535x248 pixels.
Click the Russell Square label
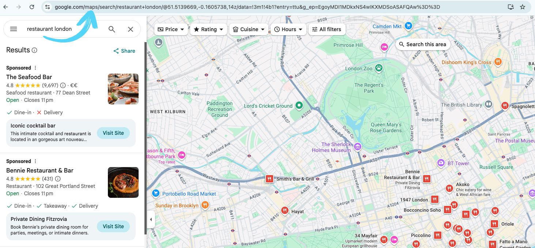tap(496, 167)
